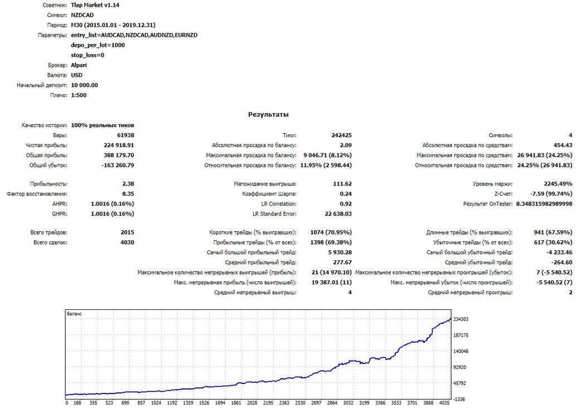The image size is (586, 418).
Task: Click absolute balance drawdown value 2.09
Action: pos(346,145)
